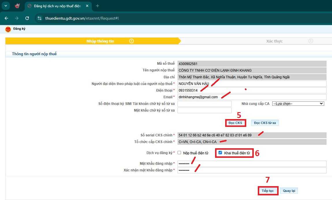
Task: Click the Thông tin người nộp thuế heading
Action: pos(34,54)
